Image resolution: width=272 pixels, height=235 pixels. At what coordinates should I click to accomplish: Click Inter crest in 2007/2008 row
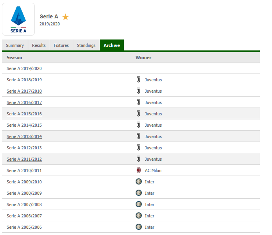point(139,204)
